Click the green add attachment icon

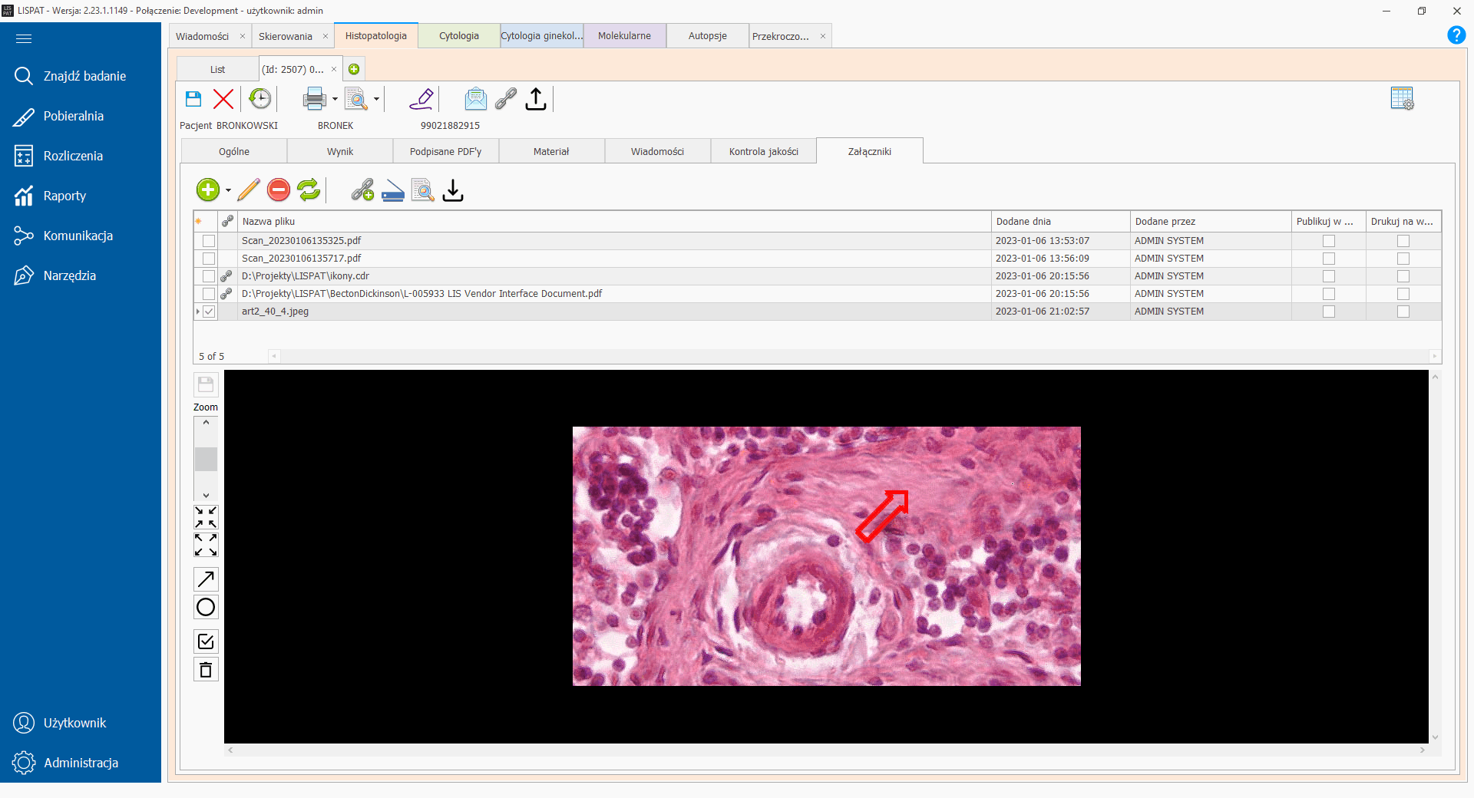tap(207, 190)
